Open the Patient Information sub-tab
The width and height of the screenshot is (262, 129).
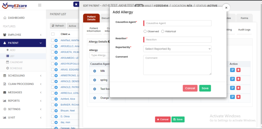pos(94,30)
